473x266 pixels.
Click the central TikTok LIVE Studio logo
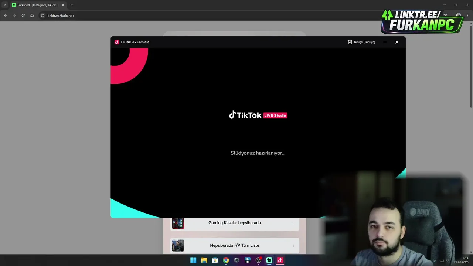258,115
